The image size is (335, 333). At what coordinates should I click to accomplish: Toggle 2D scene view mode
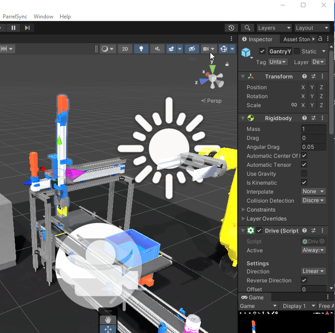(x=125, y=49)
